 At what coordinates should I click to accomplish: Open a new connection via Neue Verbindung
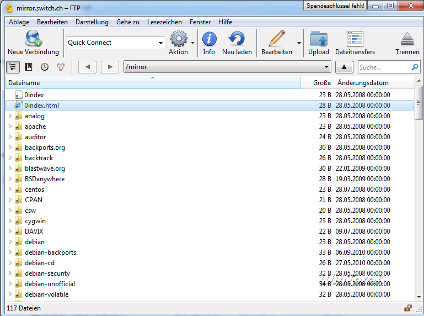33,43
